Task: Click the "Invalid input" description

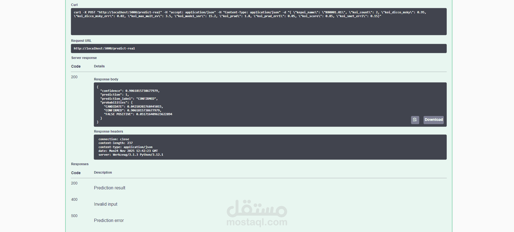Action: coord(105,204)
